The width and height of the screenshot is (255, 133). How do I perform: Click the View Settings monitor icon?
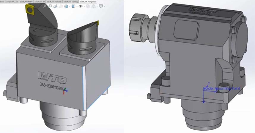[101, 6]
